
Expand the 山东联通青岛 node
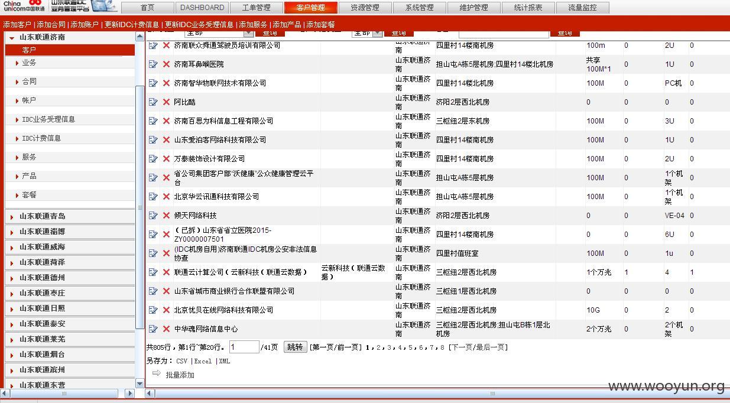pos(12,216)
